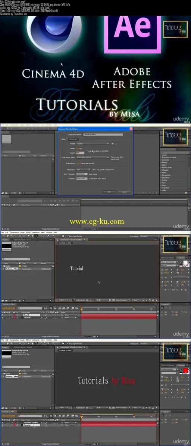Toggle Hide Shy Layers icon above the Text 1 layer
Screen dimensions: 191x446
(60, 308)
